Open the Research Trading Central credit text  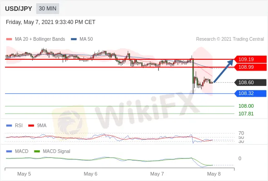tap(230, 39)
